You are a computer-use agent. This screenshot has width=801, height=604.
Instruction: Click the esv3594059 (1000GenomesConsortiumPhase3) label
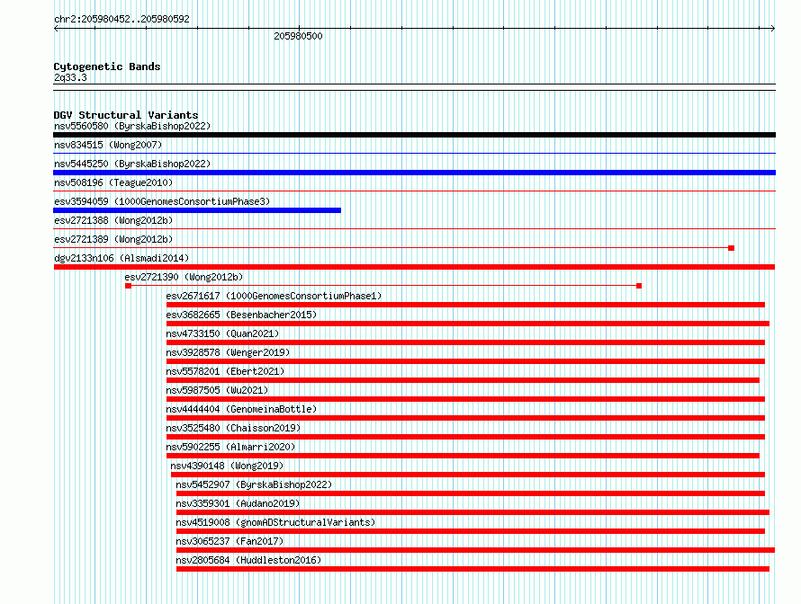pos(162,201)
